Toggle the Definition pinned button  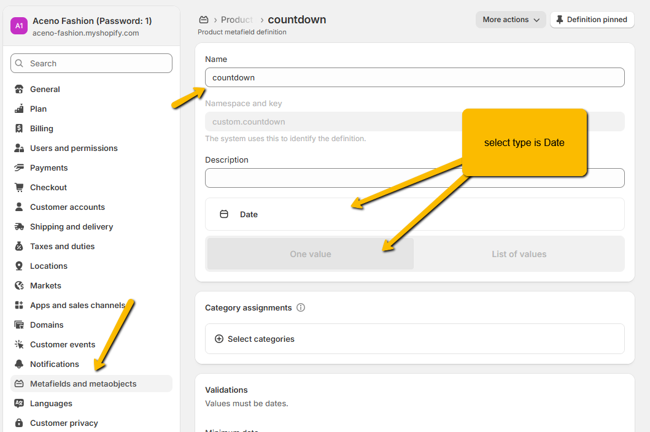(x=592, y=20)
